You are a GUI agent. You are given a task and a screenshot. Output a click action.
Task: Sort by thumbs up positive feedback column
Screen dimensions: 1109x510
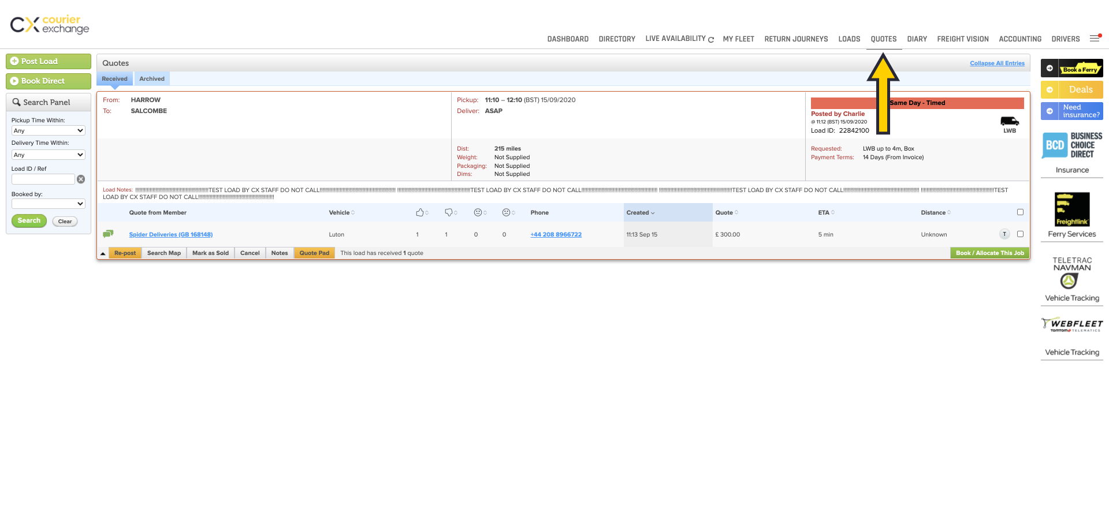click(420, 213)
